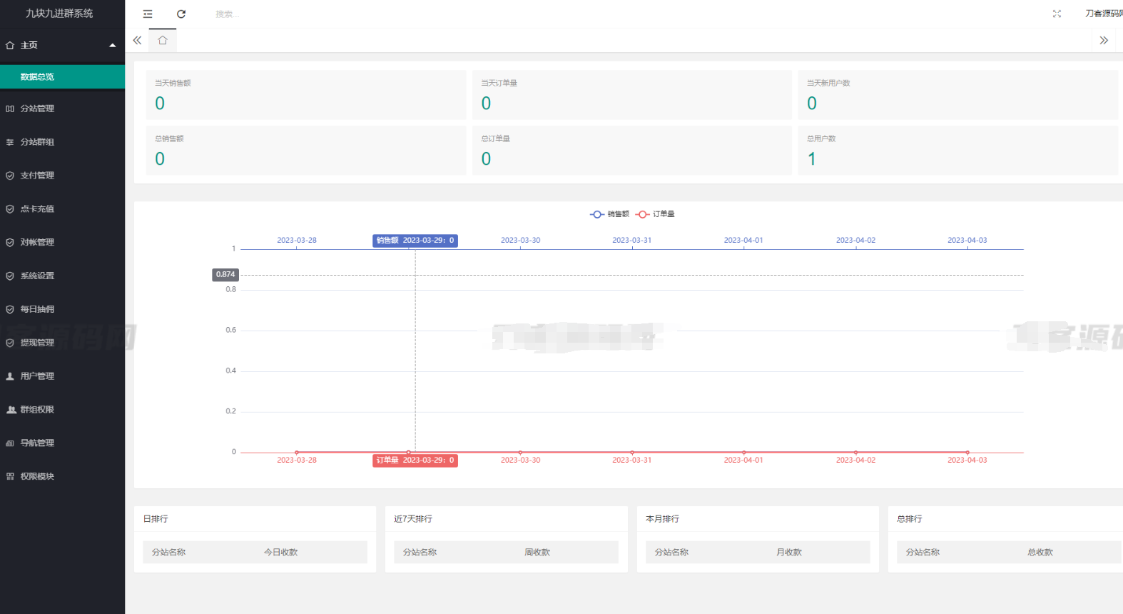This screenshot has height=614, width=1123.
Task: Toggle 订单量 series in chart legend
Action: point(656,214)
